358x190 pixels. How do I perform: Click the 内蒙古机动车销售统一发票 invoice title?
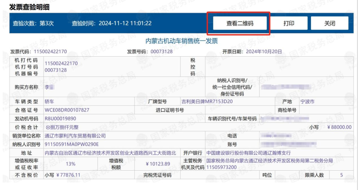click(182, 41)
